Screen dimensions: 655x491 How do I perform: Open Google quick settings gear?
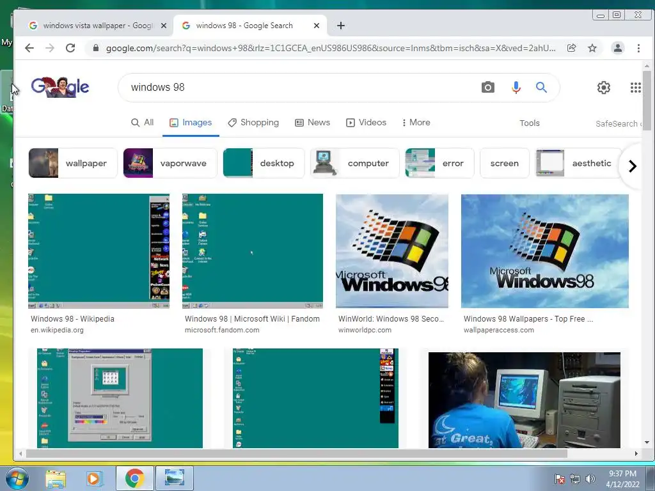(x=604, y=87)
